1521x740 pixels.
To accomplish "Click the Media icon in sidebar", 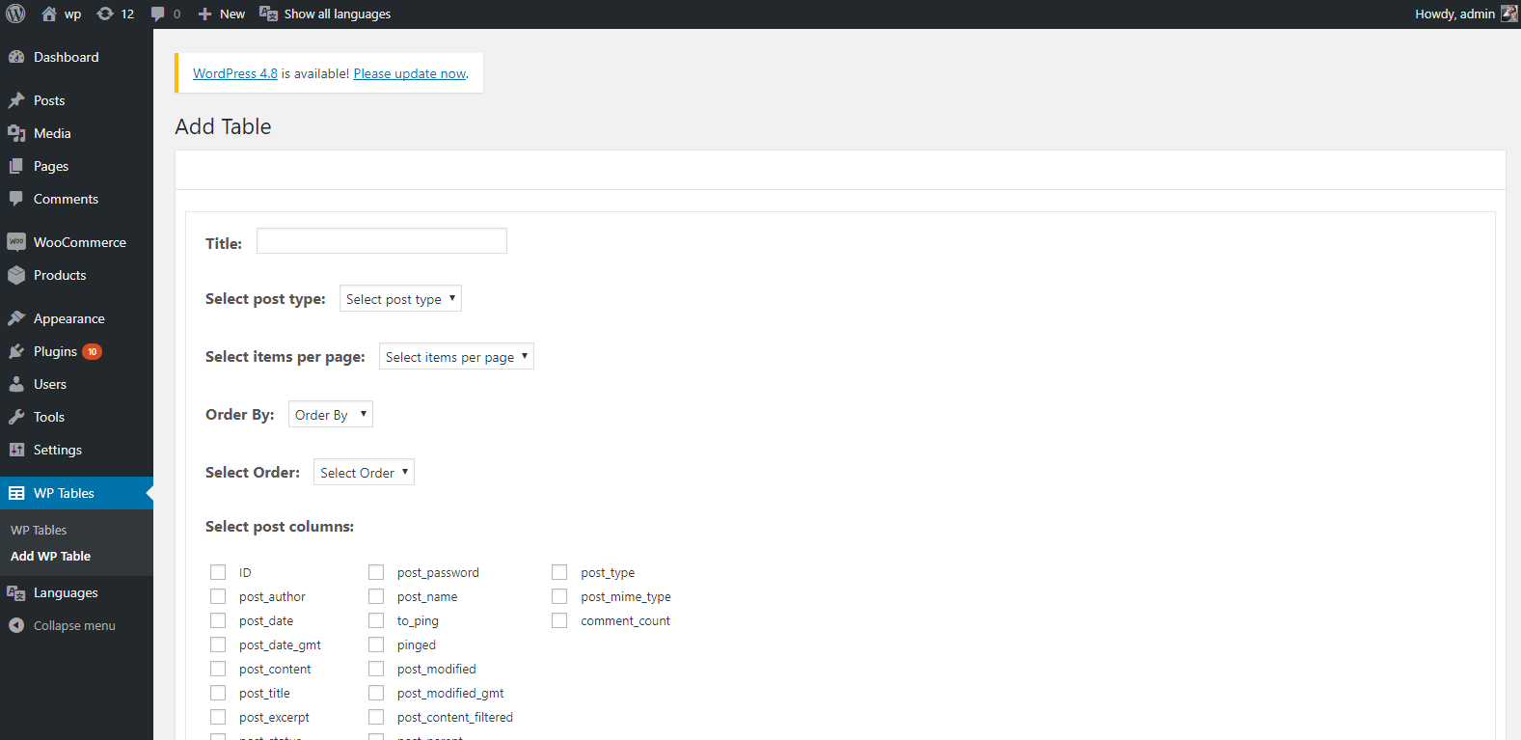I will pos(16,133).
